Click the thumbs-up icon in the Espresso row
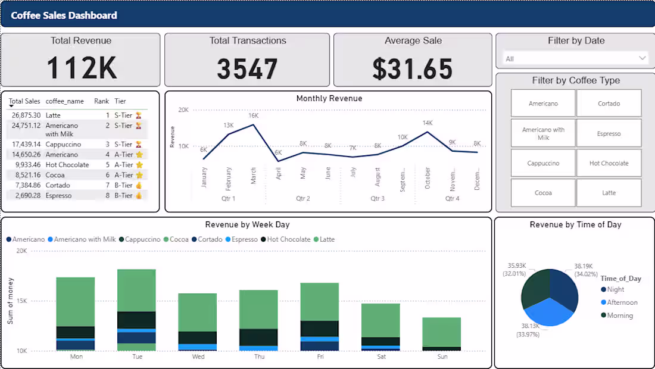This screenshot has width=655, height=369. tap(139, 195)
